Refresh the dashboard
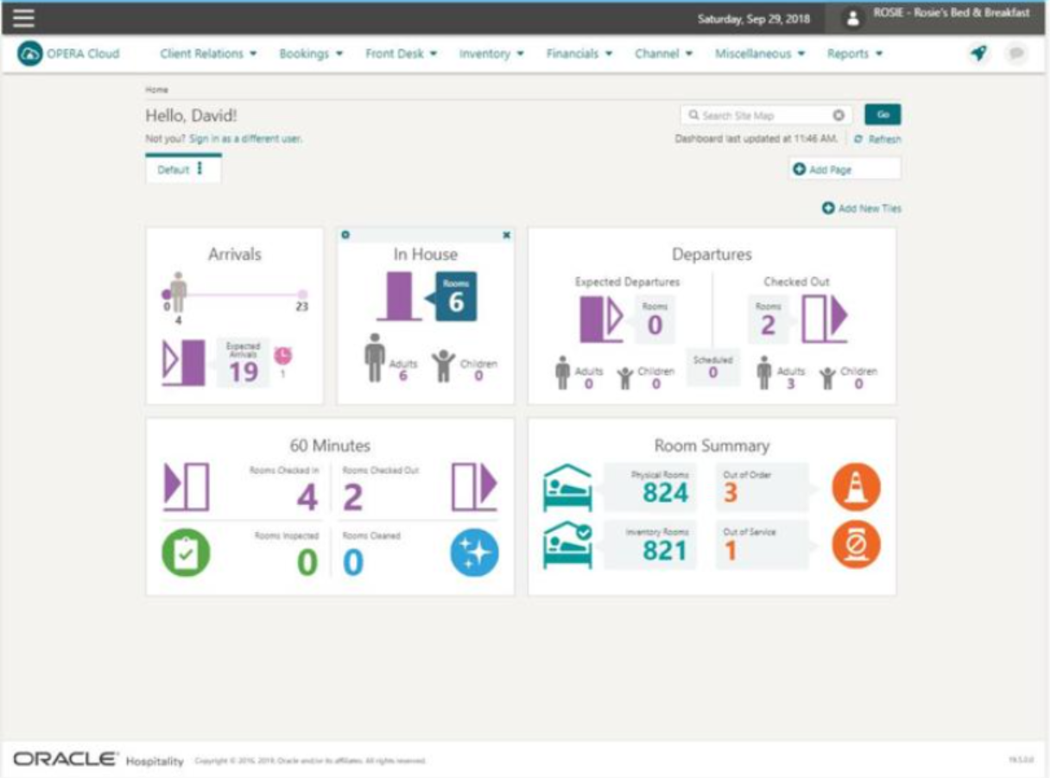 pyautogui.click(x=877, y=139)
